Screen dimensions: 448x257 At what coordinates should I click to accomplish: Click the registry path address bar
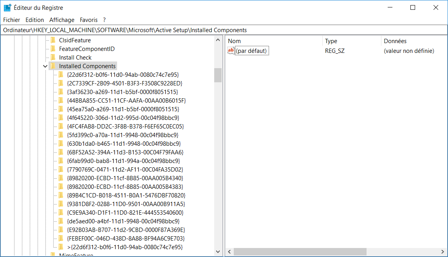[224, 30]
